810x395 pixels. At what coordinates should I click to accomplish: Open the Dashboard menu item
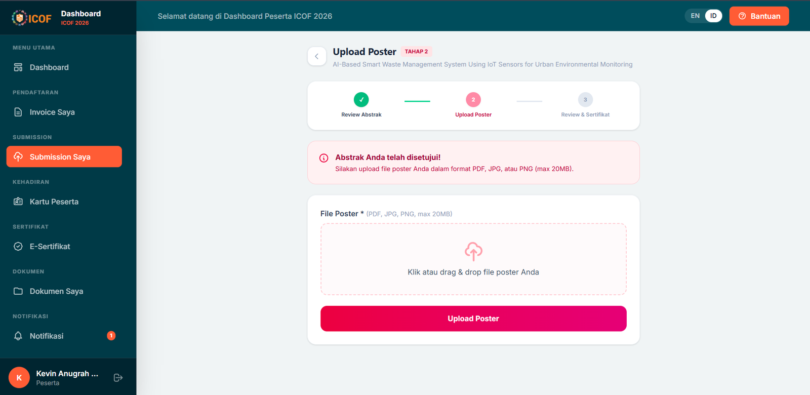49,67
